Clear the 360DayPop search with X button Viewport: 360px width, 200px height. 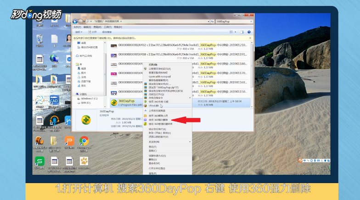click(251, 22)
